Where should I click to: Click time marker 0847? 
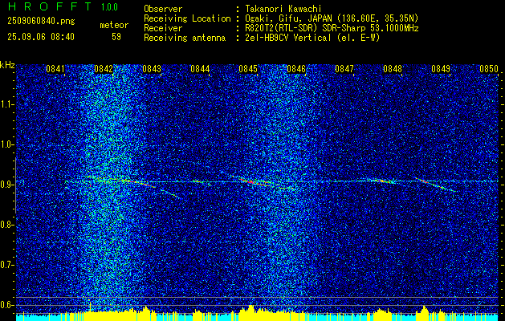click(344, 69)
